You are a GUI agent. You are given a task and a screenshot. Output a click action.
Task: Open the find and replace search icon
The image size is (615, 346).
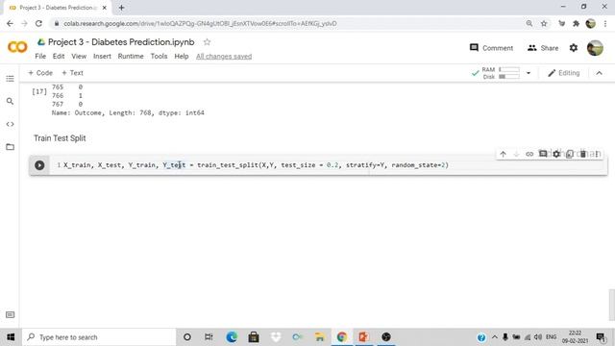point(11,101)
